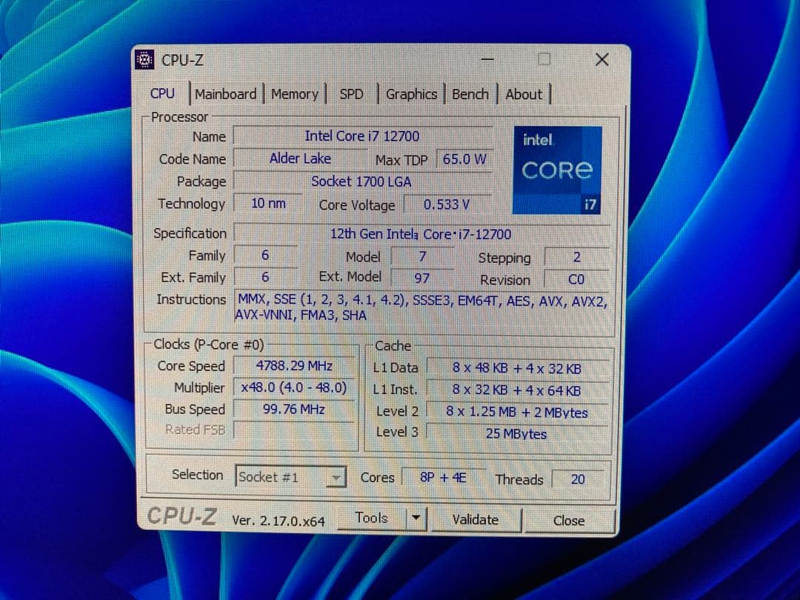Click the Close button at bottom
Screen dimensions: 800x600
pos(569,521)
